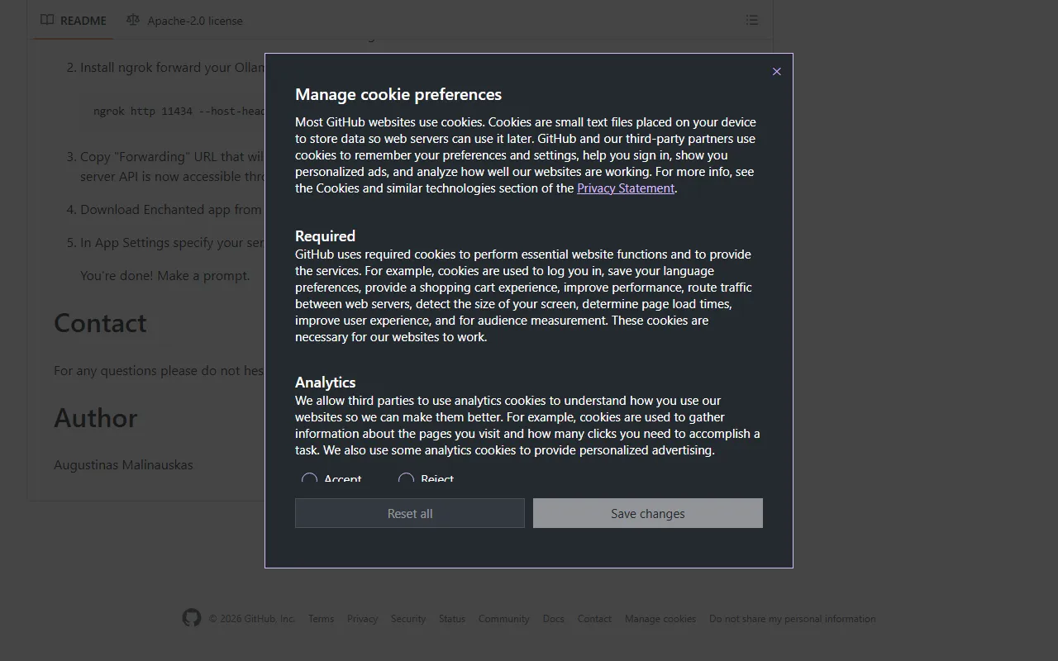Open the Apache-2.0 license tab

[x=194, y=21]
